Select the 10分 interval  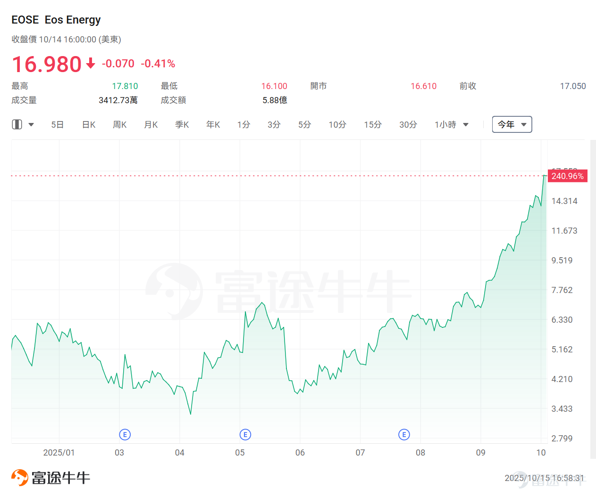337,125
